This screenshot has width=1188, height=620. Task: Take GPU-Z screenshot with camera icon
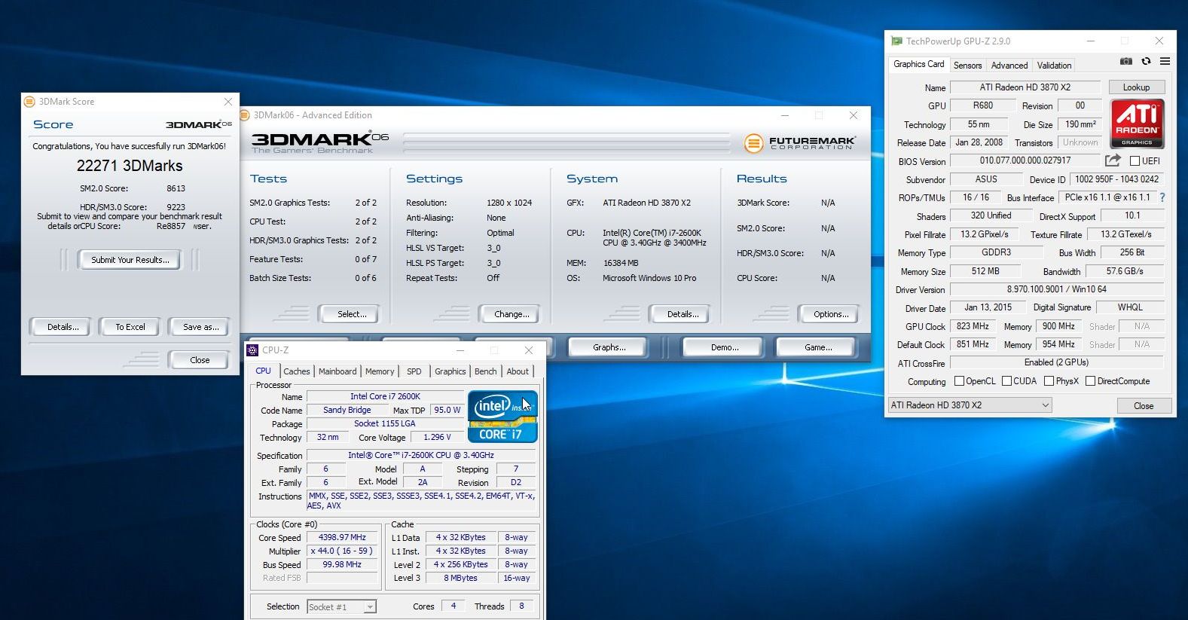[1125, 62]
